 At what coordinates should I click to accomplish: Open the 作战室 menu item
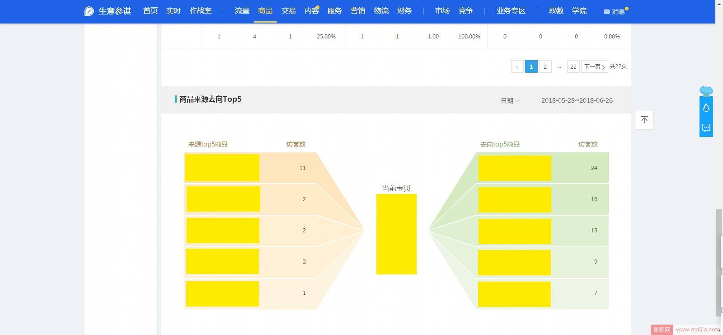click(x=200, y=11)
